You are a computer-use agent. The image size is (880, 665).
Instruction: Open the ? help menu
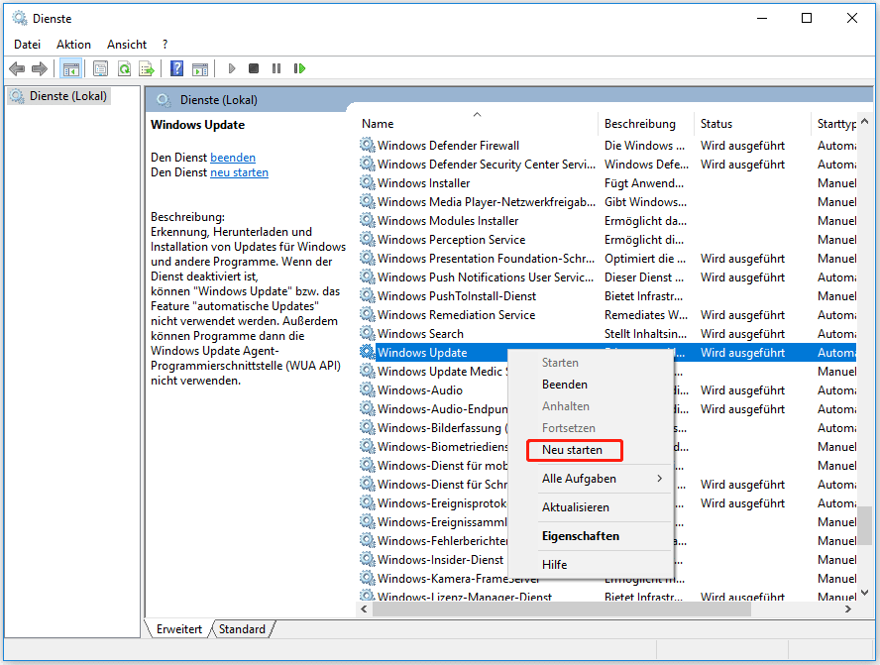tap(165, 45)
